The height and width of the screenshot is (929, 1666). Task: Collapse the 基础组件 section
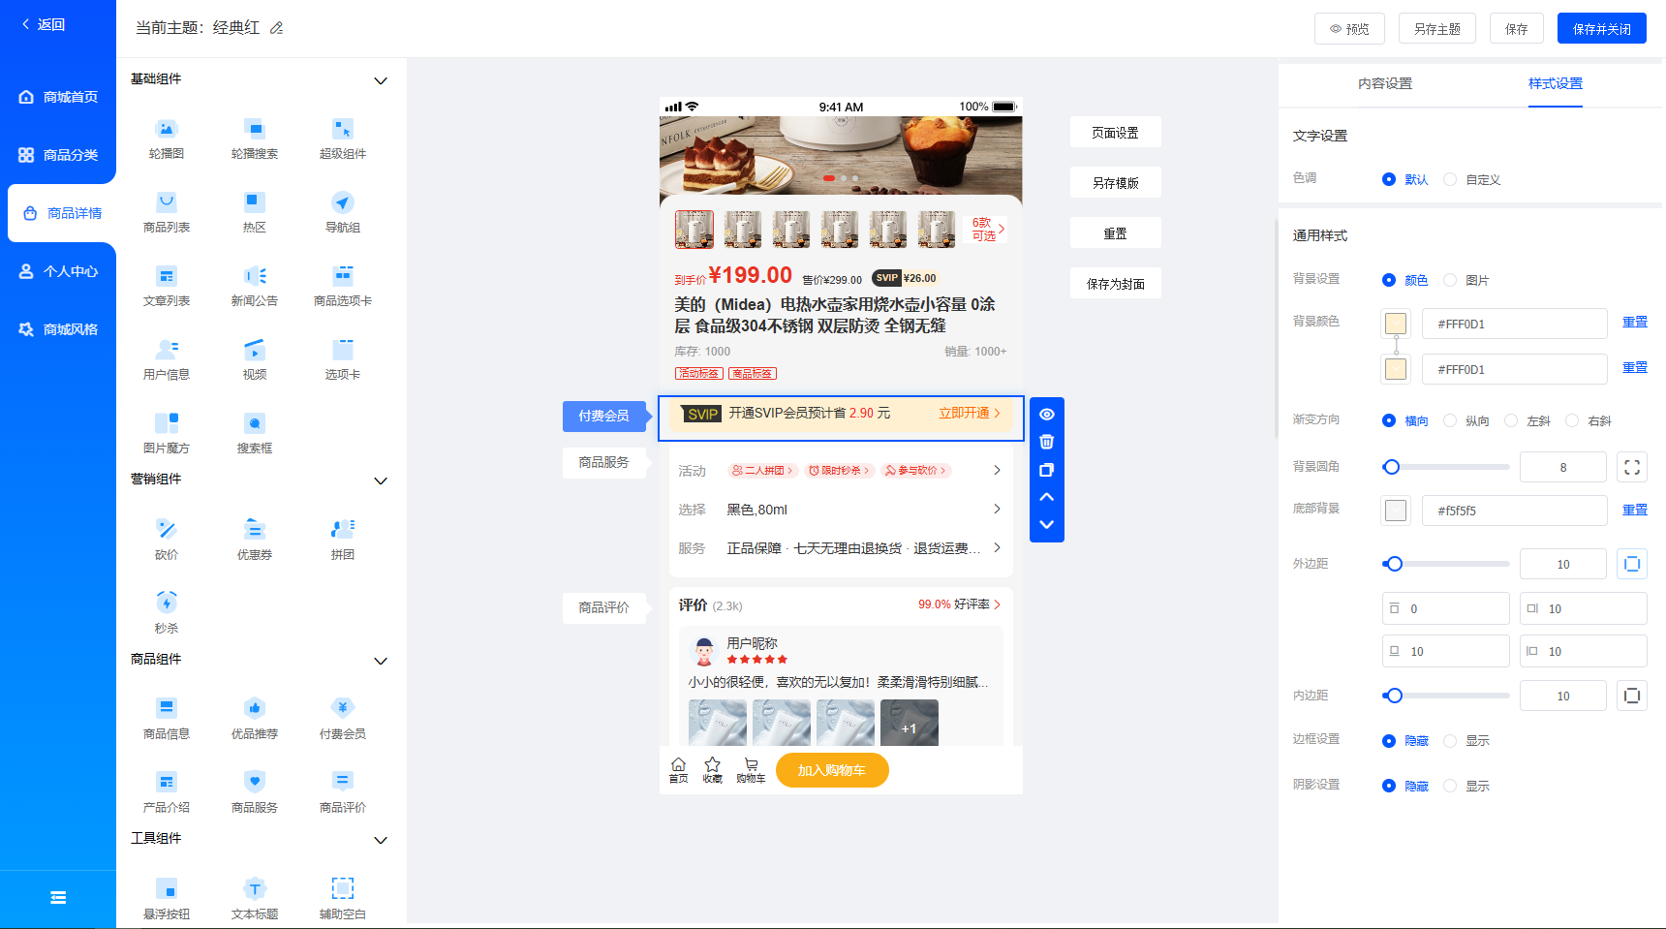point(381,80)
